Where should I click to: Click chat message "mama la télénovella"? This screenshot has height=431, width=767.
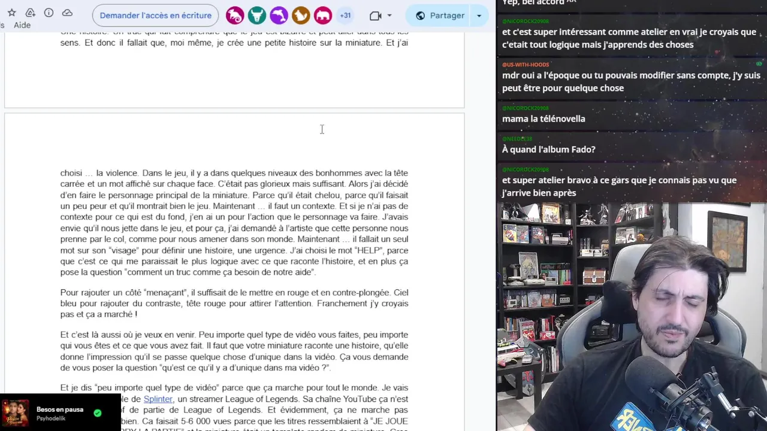coord(543,119)
